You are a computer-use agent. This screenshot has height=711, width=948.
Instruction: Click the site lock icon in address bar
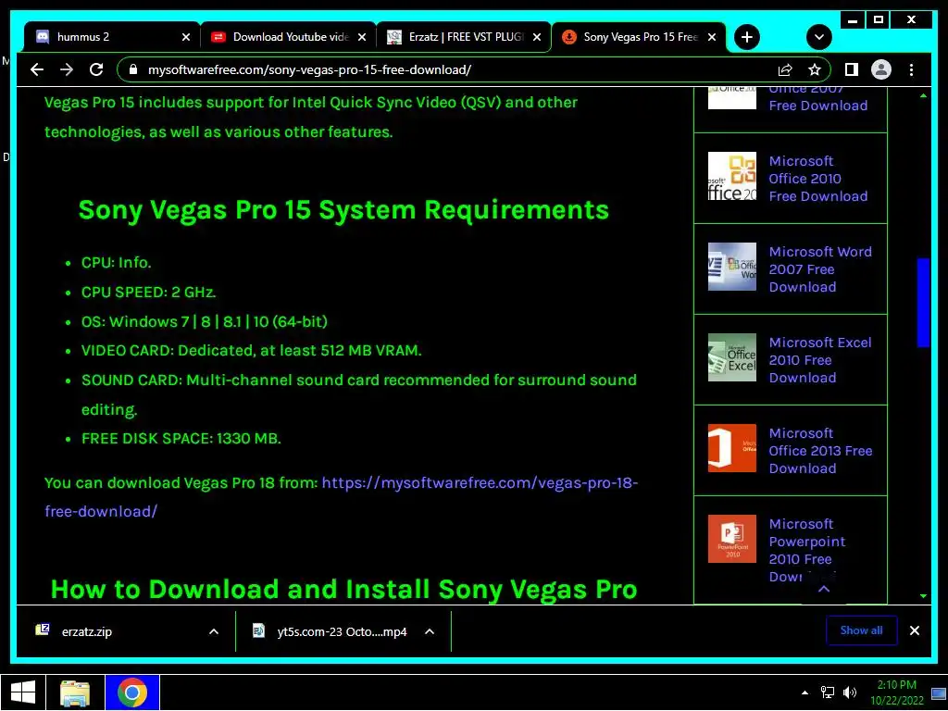(x=133, y=70)
